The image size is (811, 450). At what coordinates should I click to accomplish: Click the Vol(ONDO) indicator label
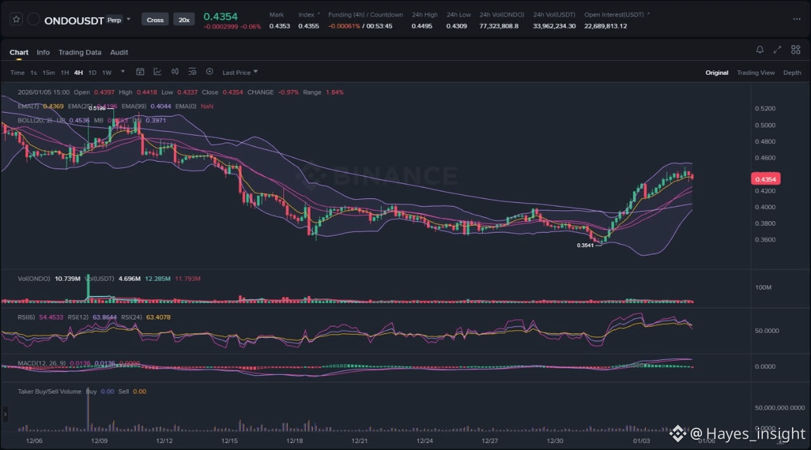34,279
